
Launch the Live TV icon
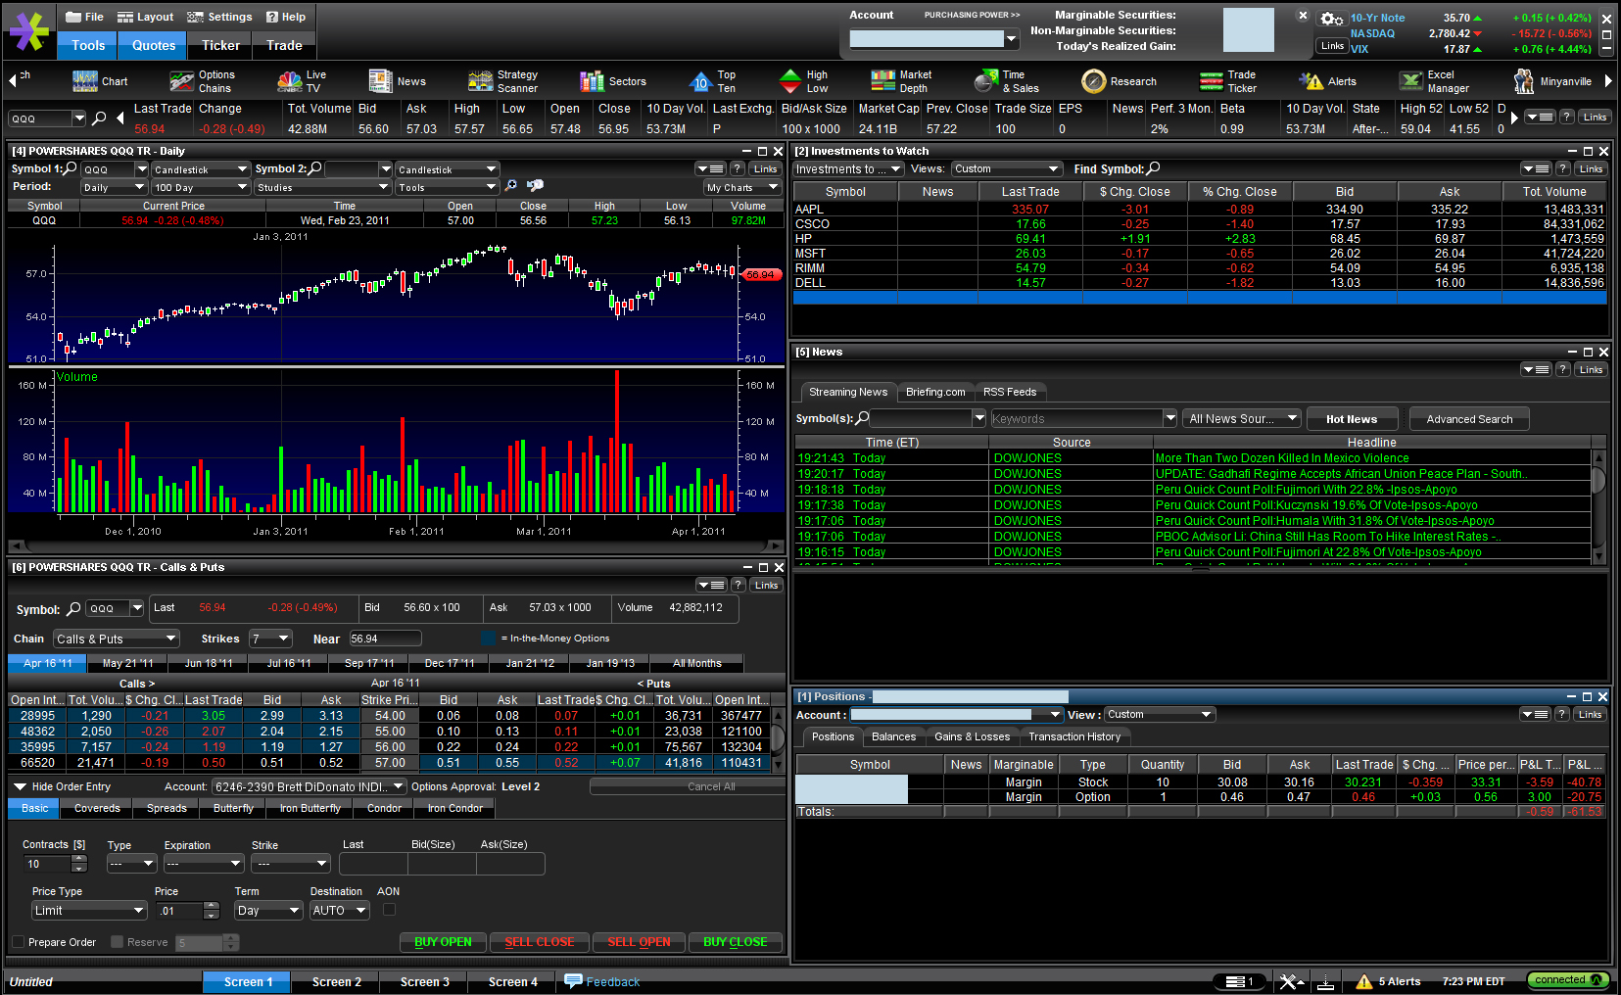click(290, 81)
